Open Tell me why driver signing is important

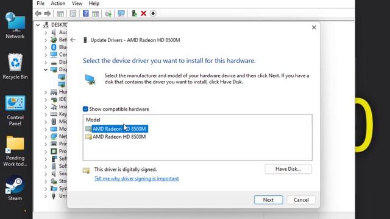click(x=136, y=178)
